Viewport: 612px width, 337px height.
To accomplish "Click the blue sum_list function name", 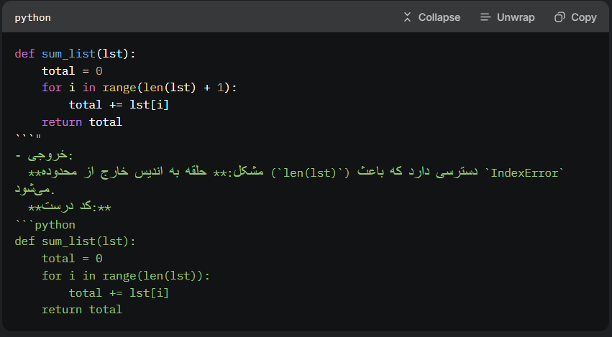I will (69, 53).
